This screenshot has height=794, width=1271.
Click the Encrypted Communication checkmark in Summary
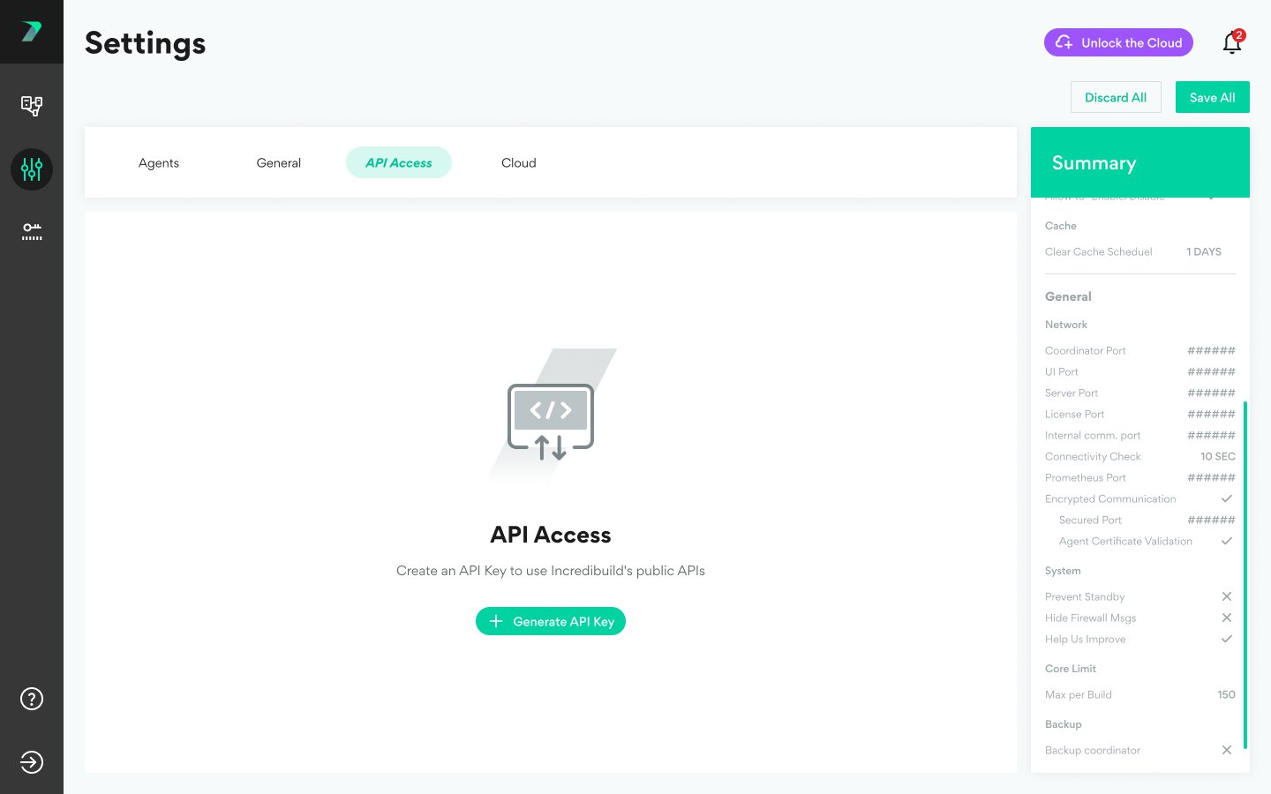[x=1227, y=498]
